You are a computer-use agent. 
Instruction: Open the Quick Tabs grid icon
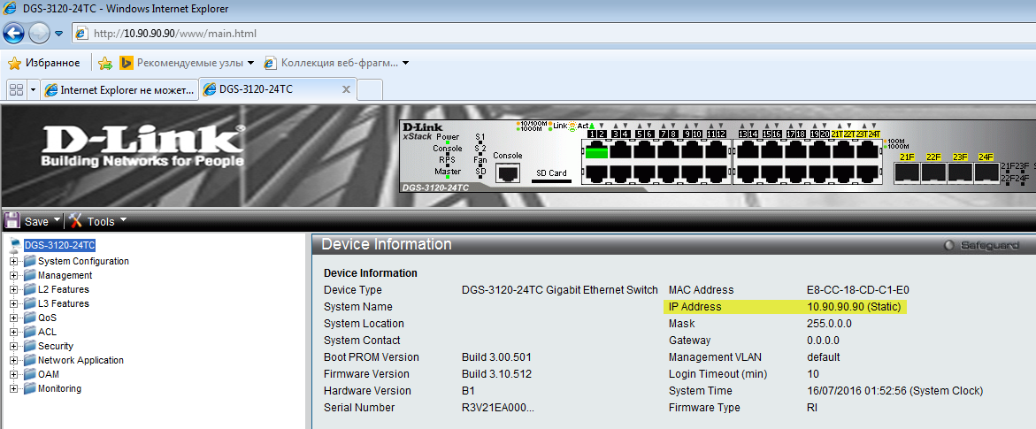(x=16, y=90)
